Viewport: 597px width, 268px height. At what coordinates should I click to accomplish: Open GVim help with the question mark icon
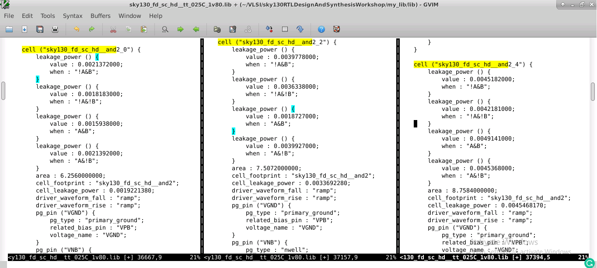(x=321, y=29)
